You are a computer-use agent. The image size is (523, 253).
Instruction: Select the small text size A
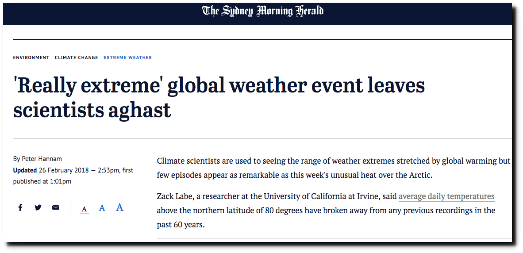[x=85, y=209]
